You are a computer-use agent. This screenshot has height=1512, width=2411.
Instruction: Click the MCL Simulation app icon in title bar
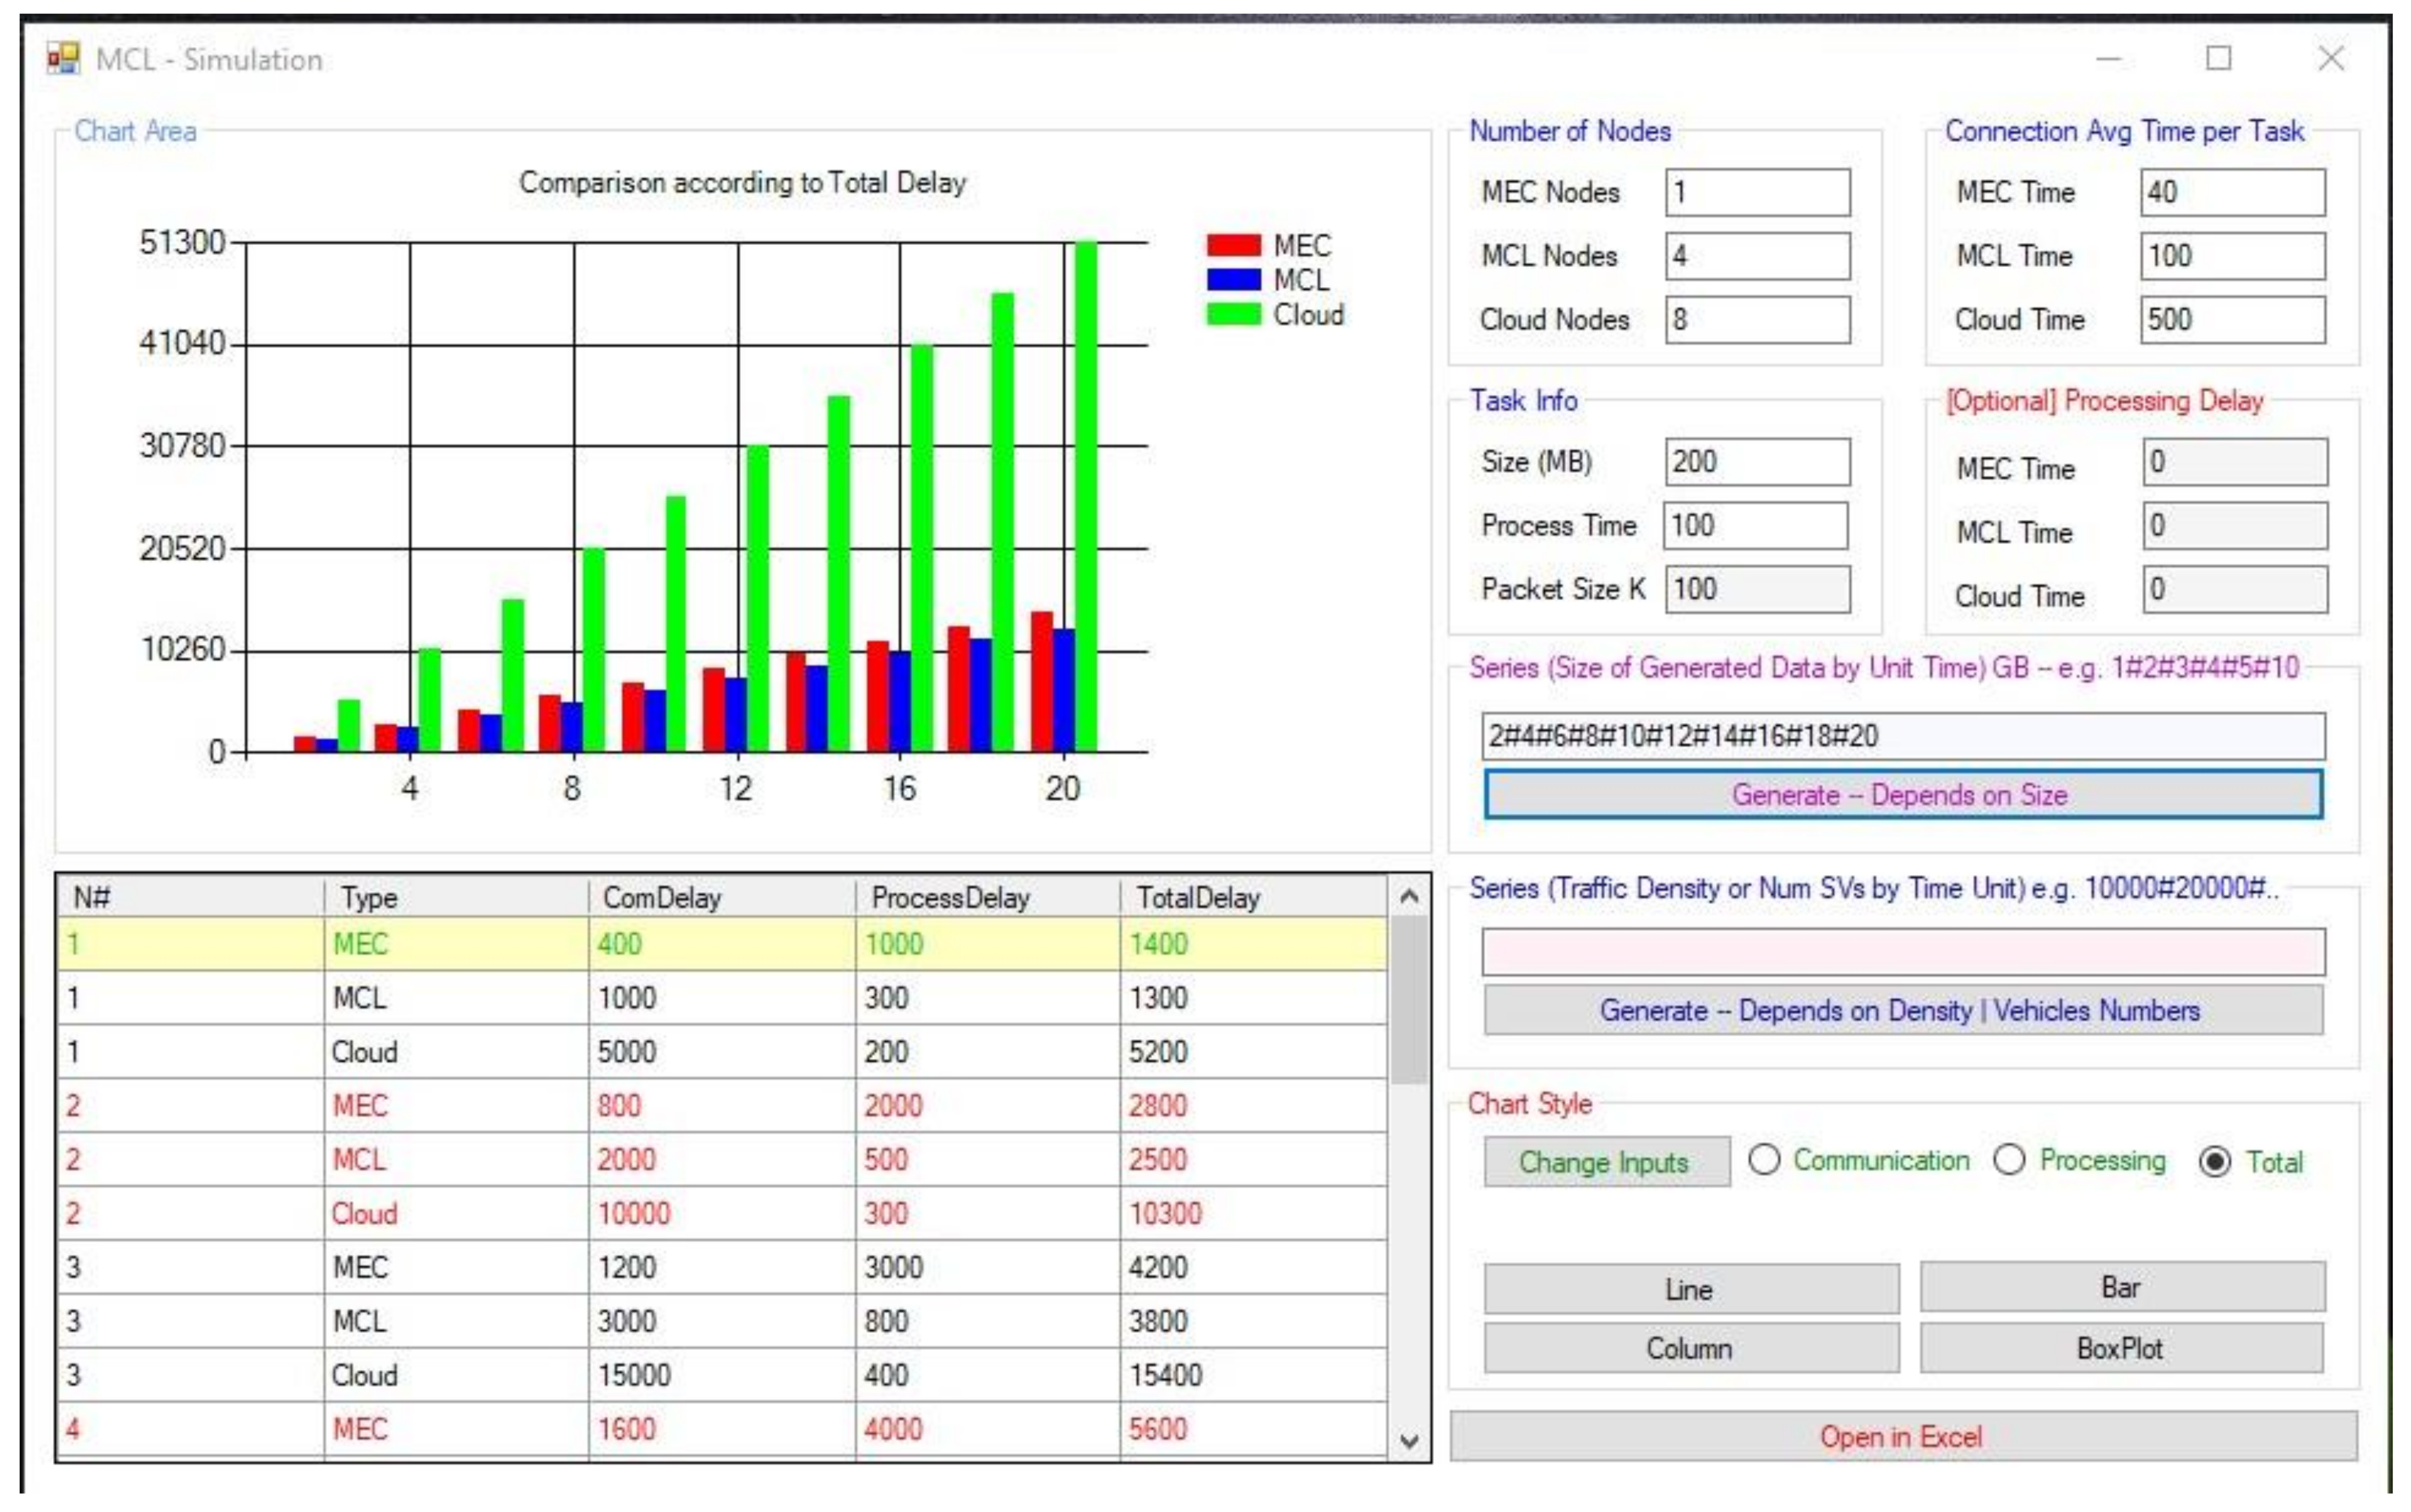click(62, 59)
